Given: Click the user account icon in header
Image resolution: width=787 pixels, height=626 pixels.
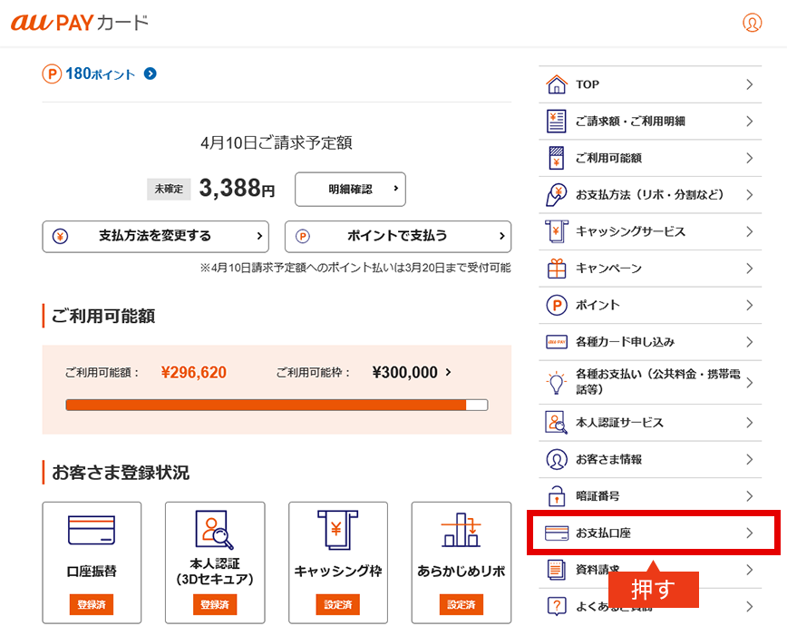Looking at the screenshot, I should click(752, 23).
